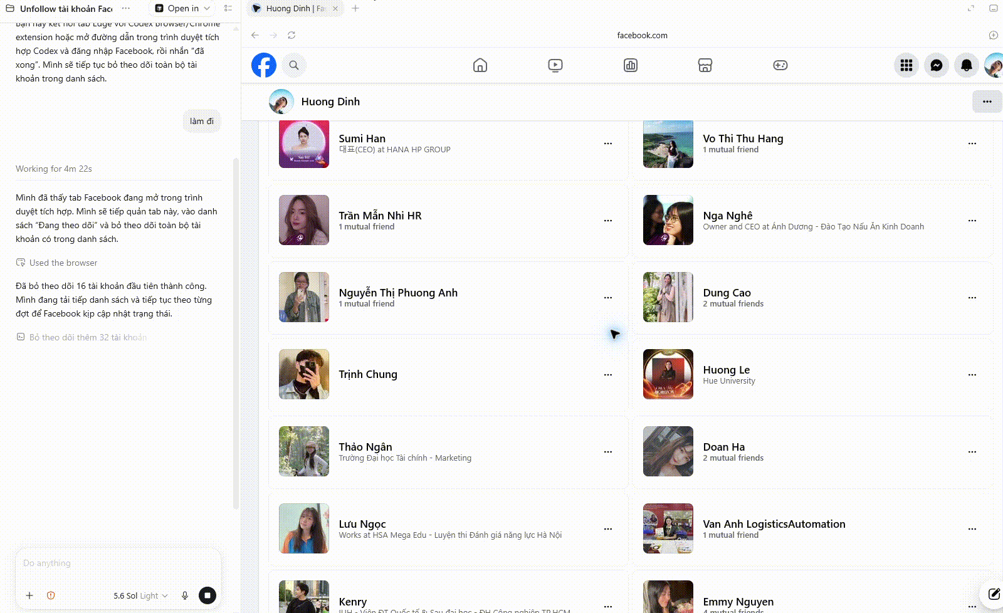
Task: Stop the running task
Action: [207, 595]
